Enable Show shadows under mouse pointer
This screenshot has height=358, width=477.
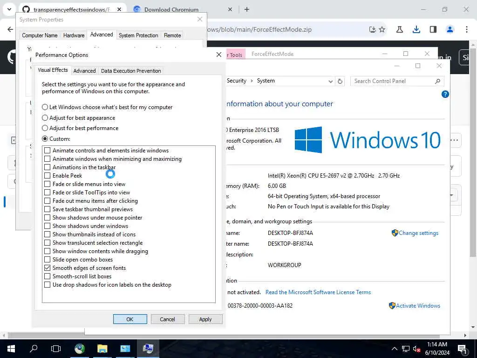tap(47, 218)
